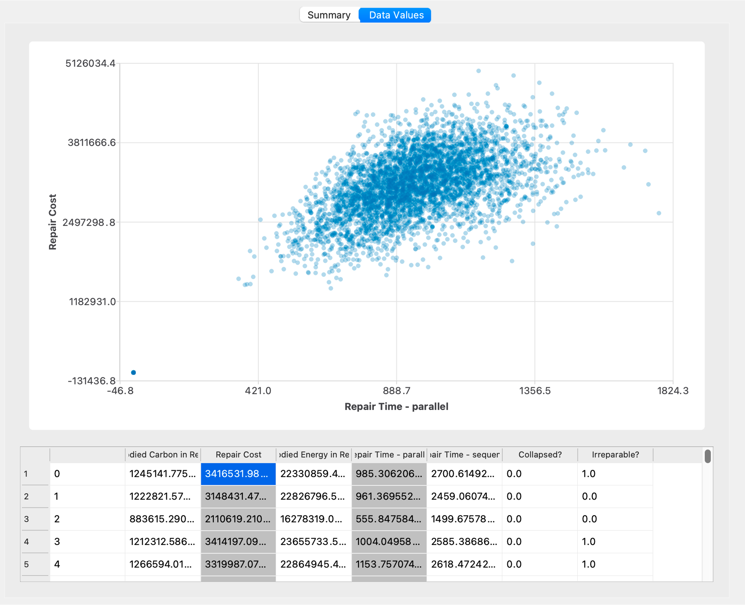Click the table's vertical scrollbar handle

[x=707, y=456]
